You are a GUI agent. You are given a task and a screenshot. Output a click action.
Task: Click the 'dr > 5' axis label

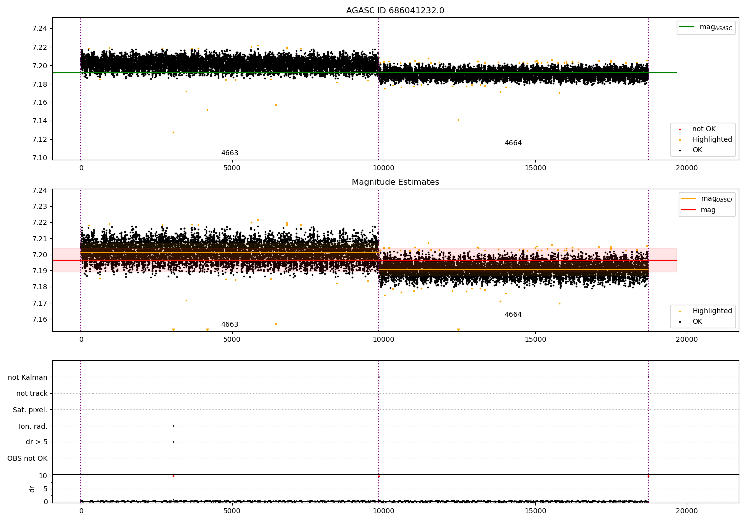37,442
